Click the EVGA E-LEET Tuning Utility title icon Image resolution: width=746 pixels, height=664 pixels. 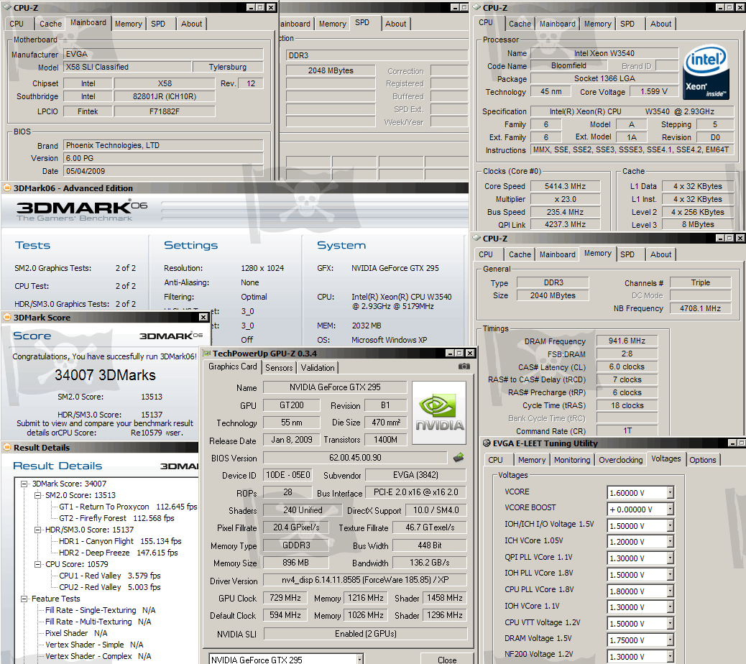click(x=487, y=443)
